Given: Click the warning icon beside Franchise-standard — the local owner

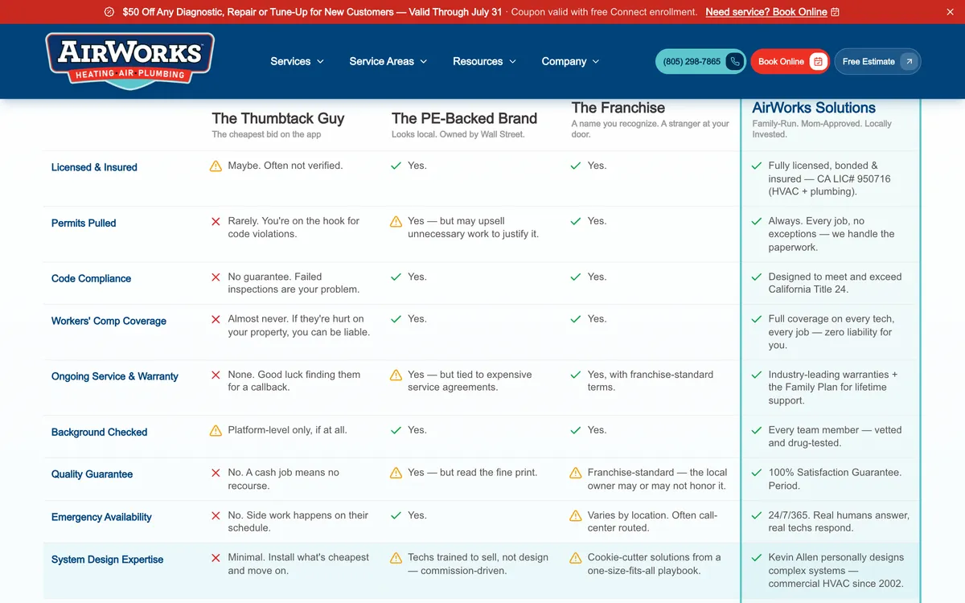Looking at the screenshot, I should pyautogui.click(x=576, y=473).
